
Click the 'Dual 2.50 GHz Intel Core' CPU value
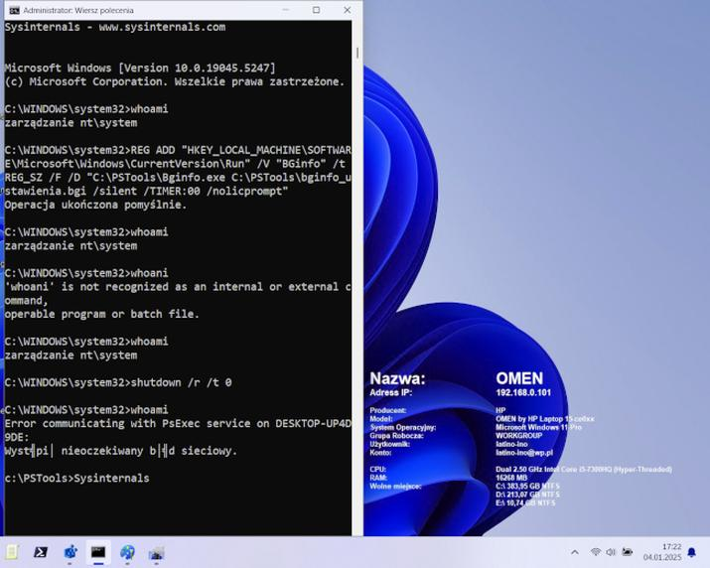(584, 470)
